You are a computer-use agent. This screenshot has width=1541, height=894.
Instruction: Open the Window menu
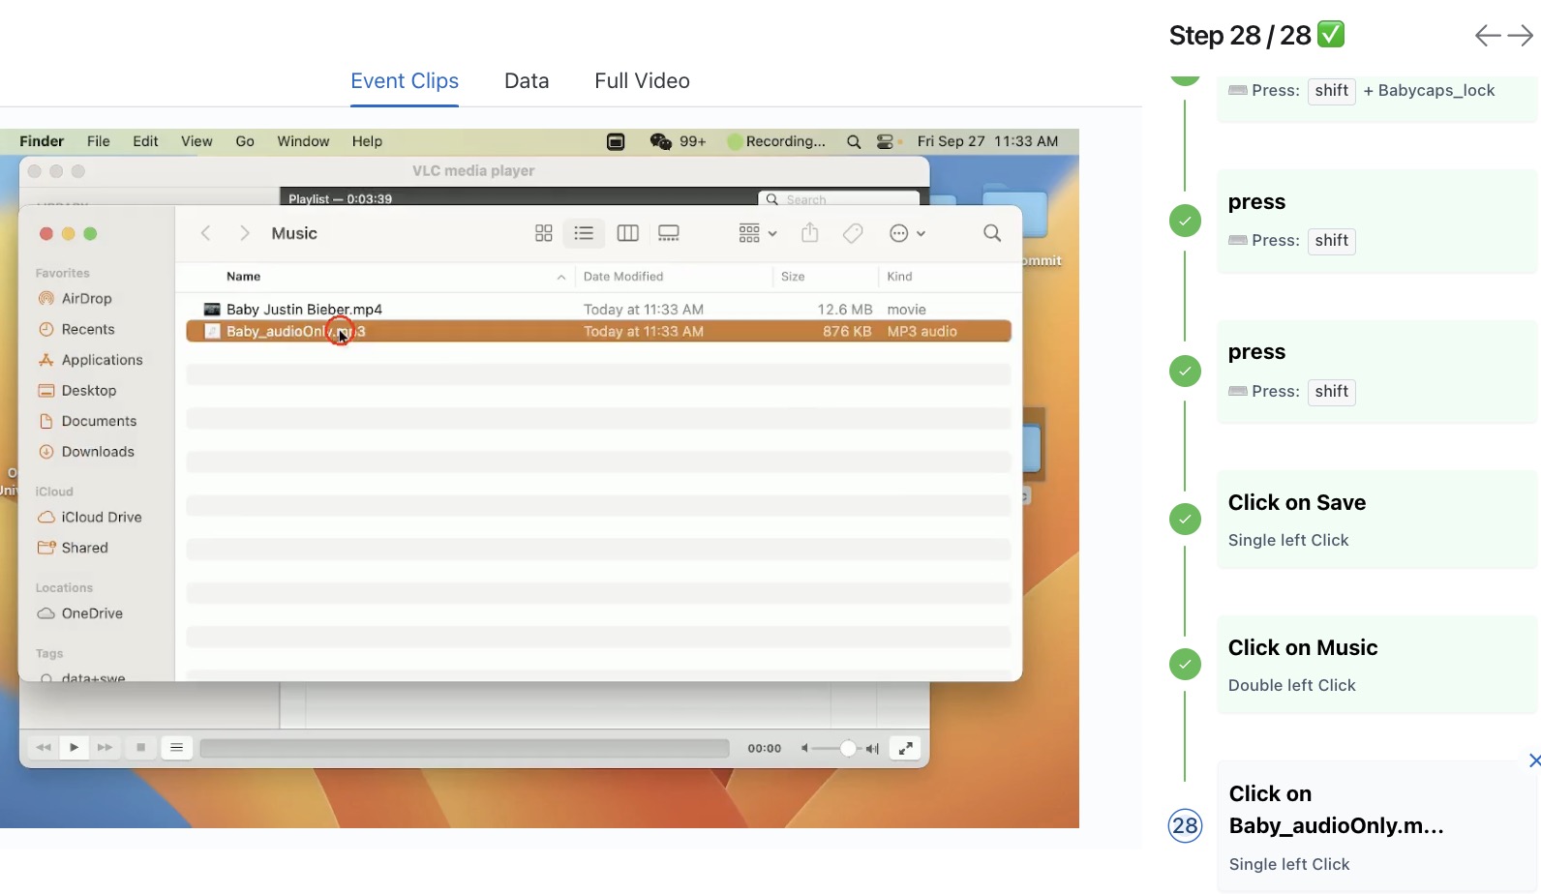(x=303, y=141)
